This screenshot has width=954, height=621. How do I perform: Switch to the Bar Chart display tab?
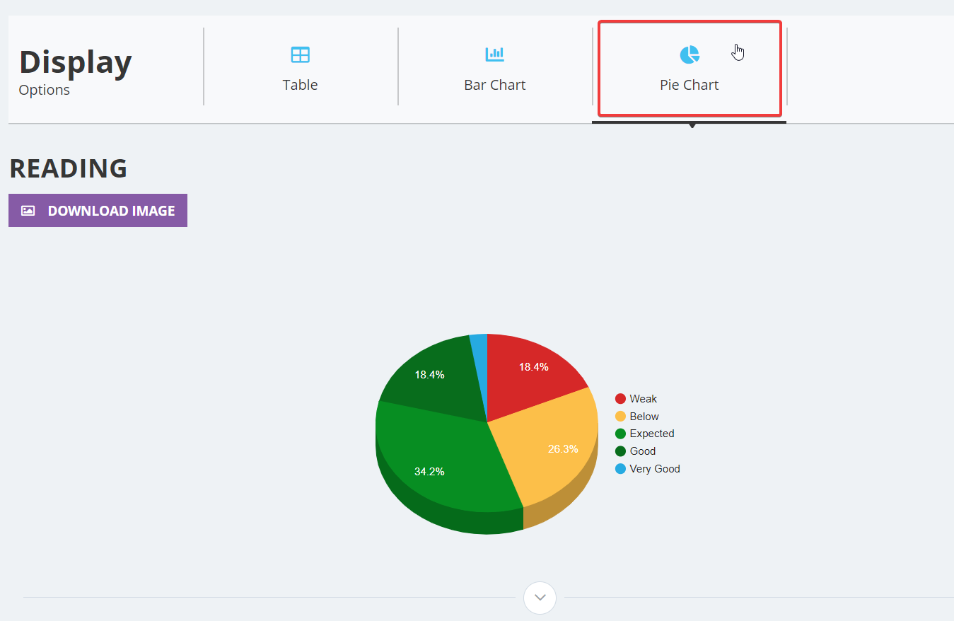pos(495,68)
